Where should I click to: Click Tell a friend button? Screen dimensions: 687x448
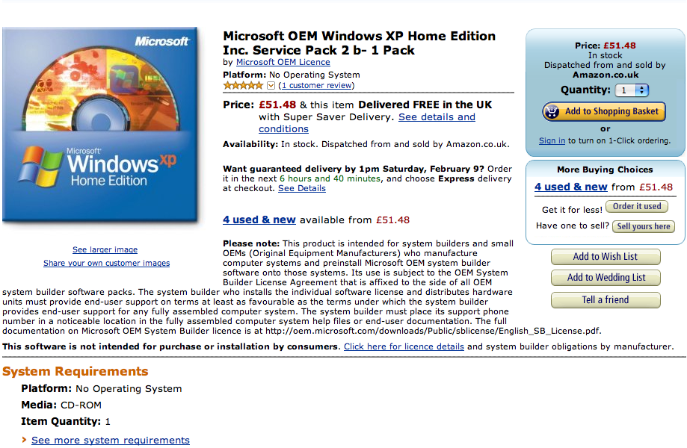tap(606, 299)
